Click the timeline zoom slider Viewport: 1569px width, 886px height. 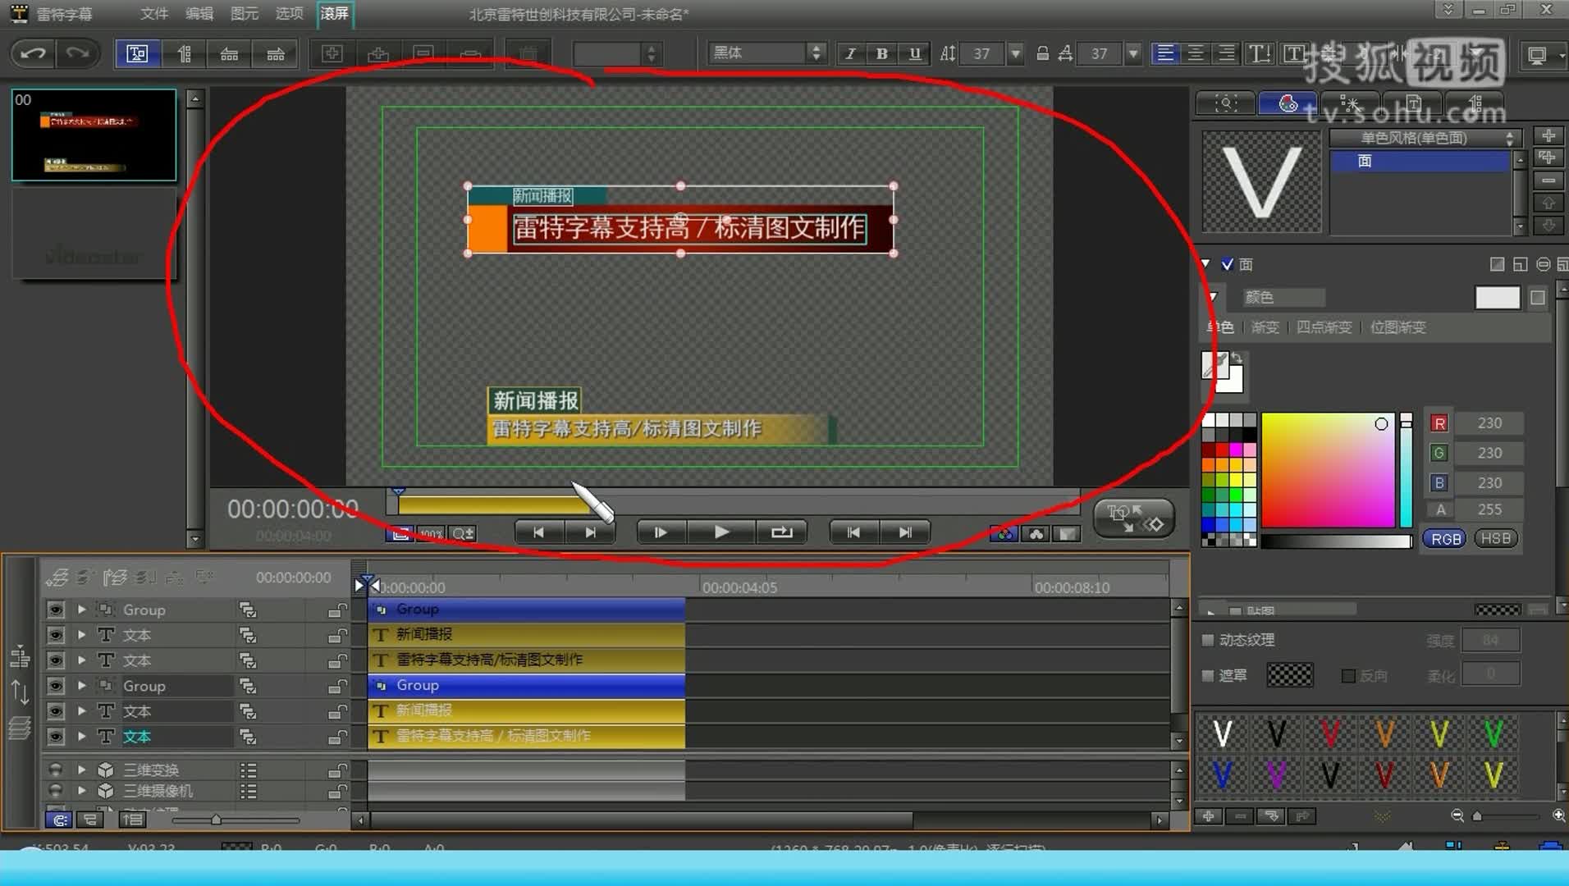pos(236,820)
